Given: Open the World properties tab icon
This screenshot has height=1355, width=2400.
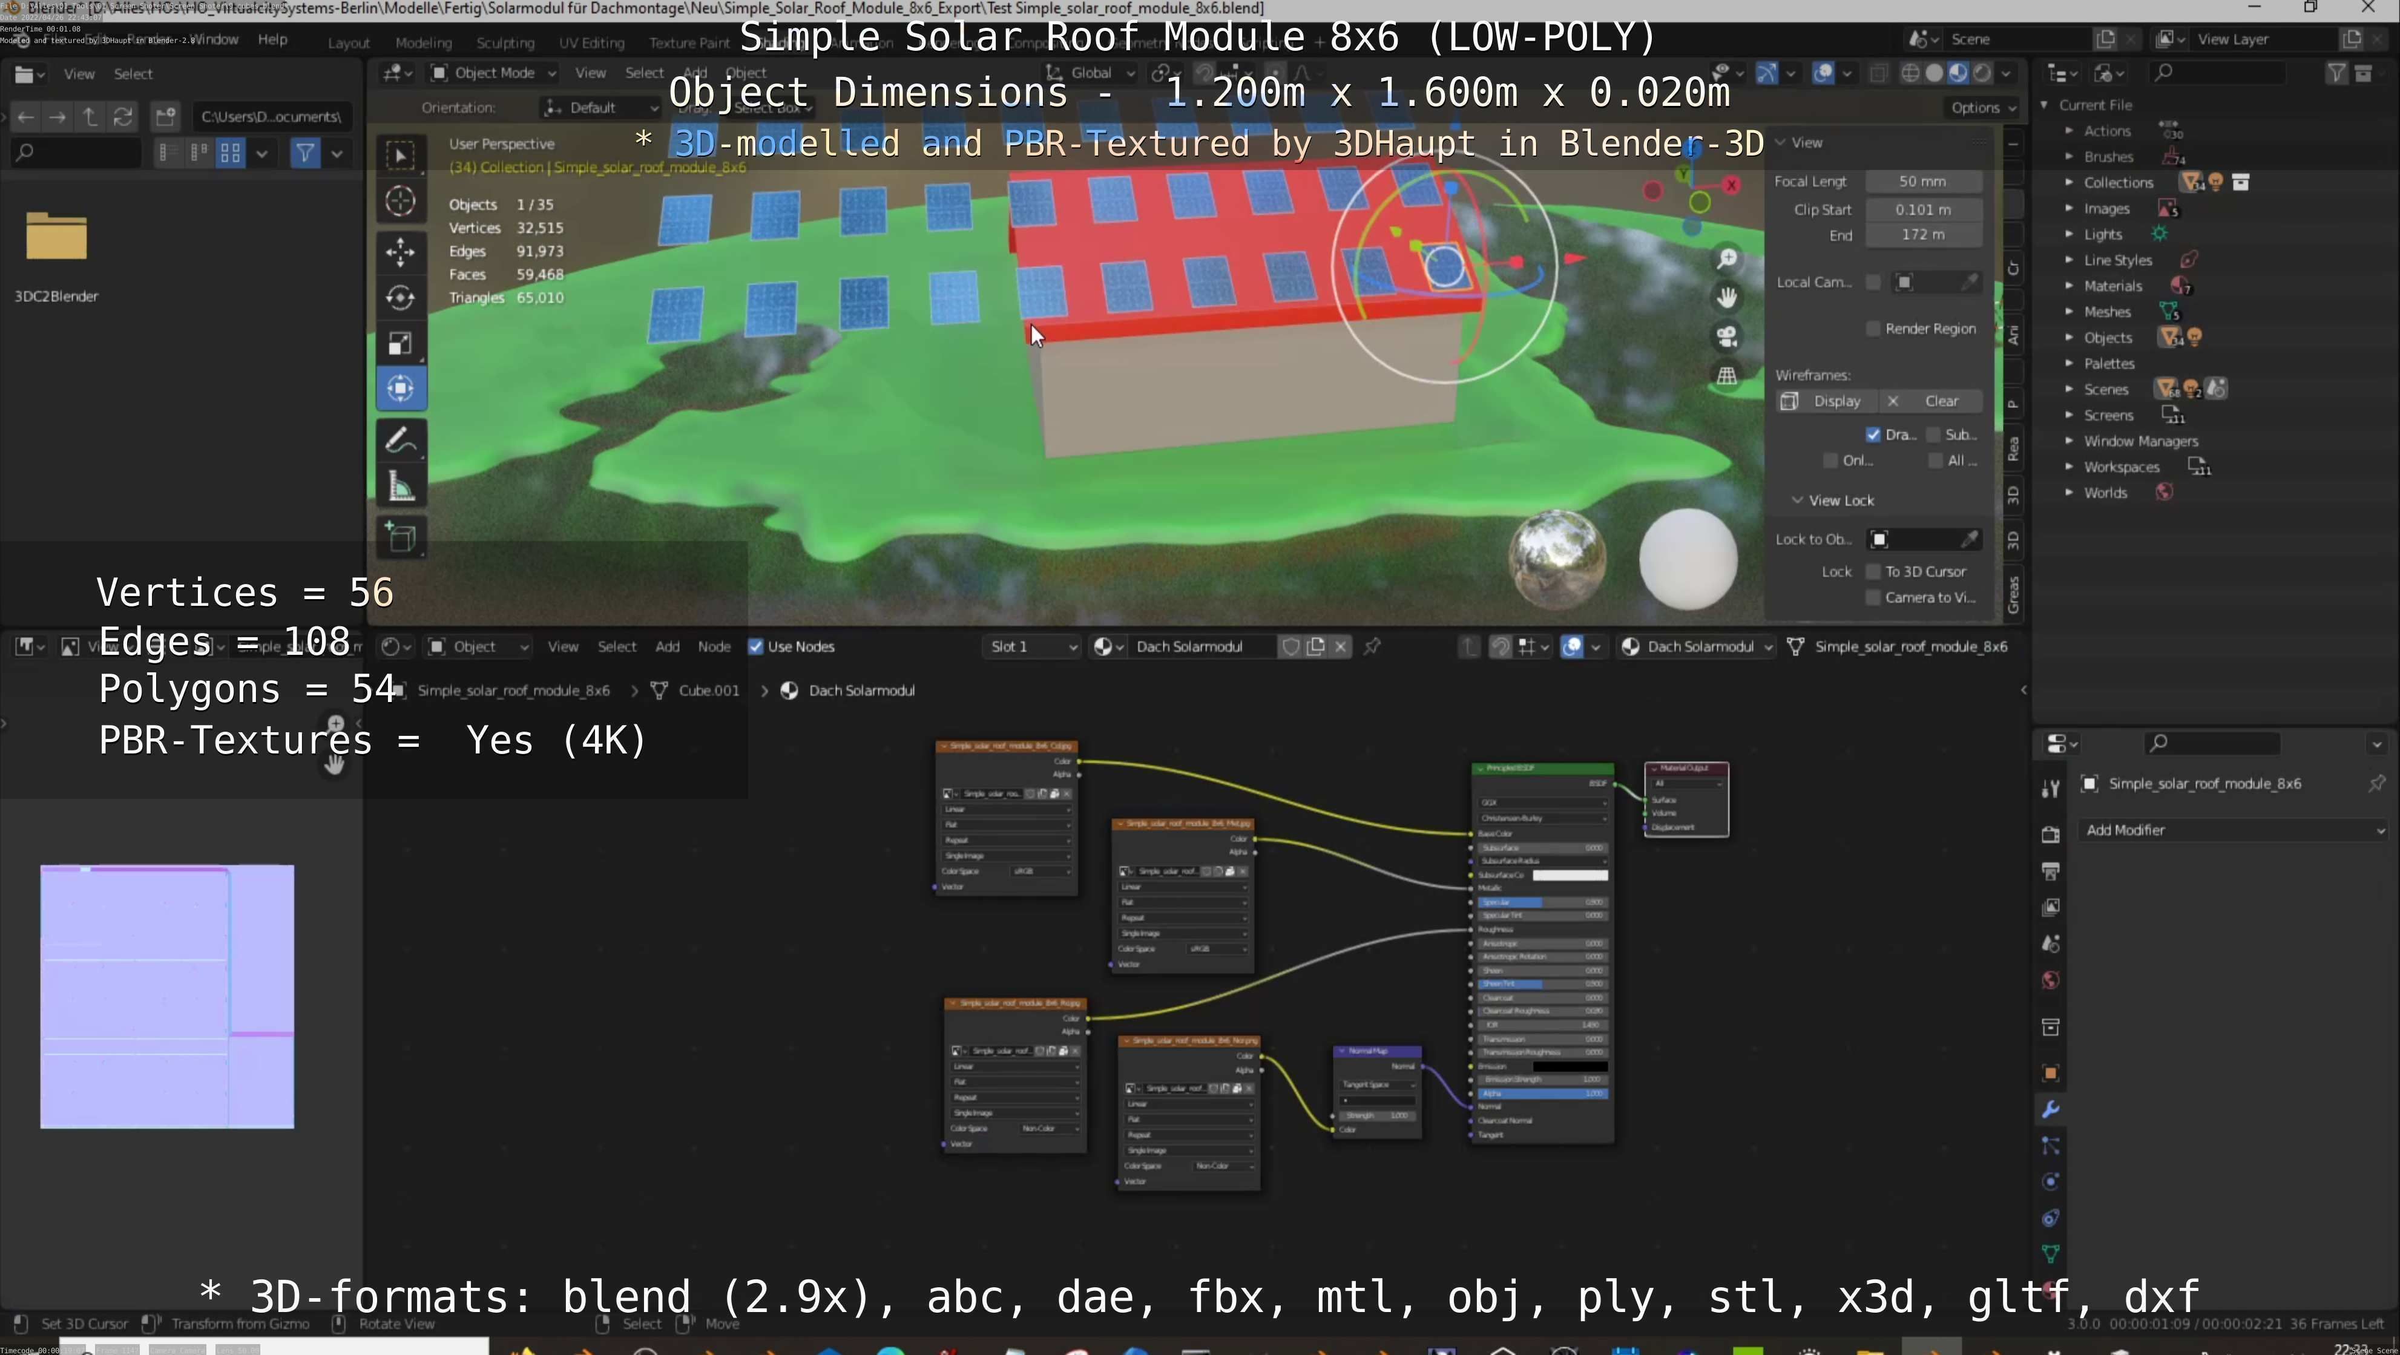Looking at the screenshot, I should (x=2050, y=980).
